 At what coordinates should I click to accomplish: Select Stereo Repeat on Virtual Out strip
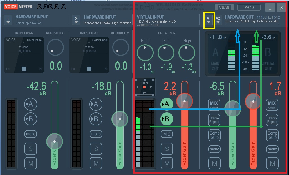[272, 120]
